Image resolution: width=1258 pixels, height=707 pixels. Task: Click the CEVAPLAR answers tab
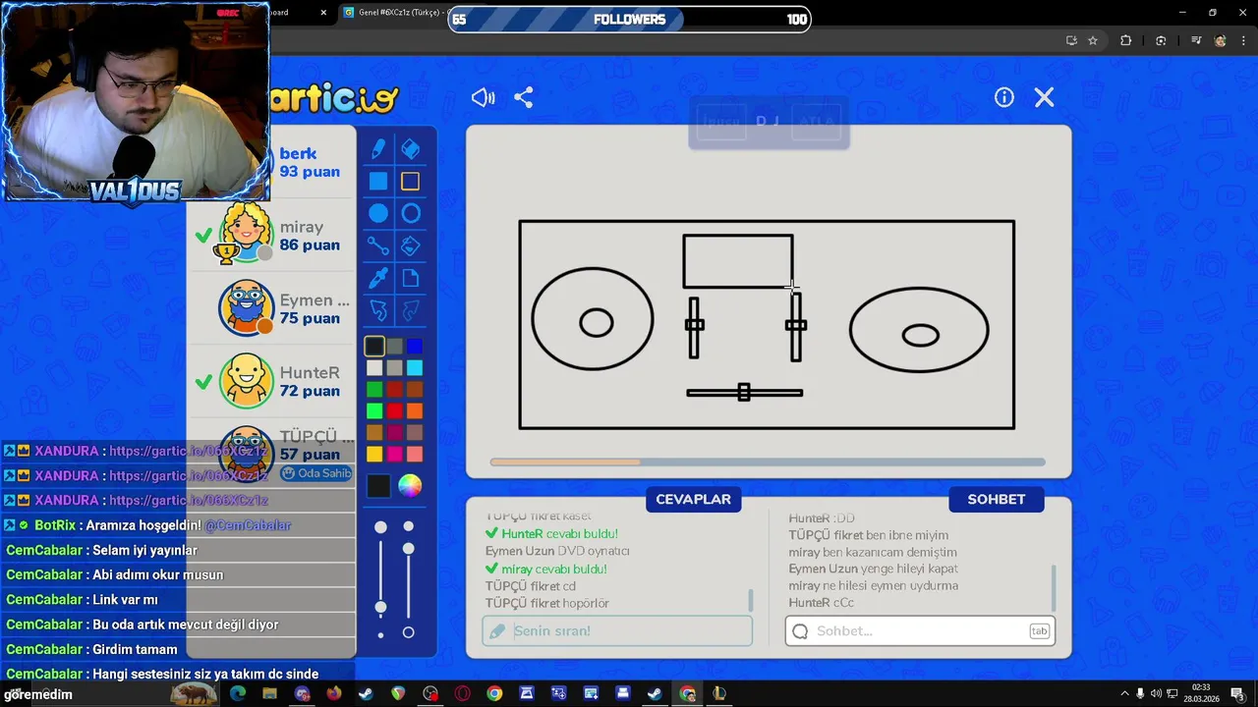[694, 499]
